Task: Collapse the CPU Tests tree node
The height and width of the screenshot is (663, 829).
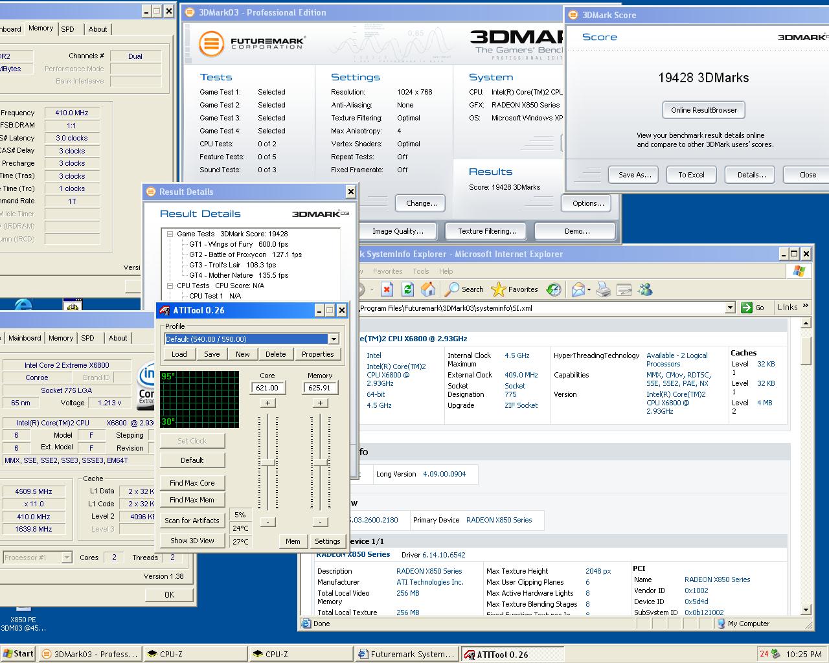Action: (170, 286)
